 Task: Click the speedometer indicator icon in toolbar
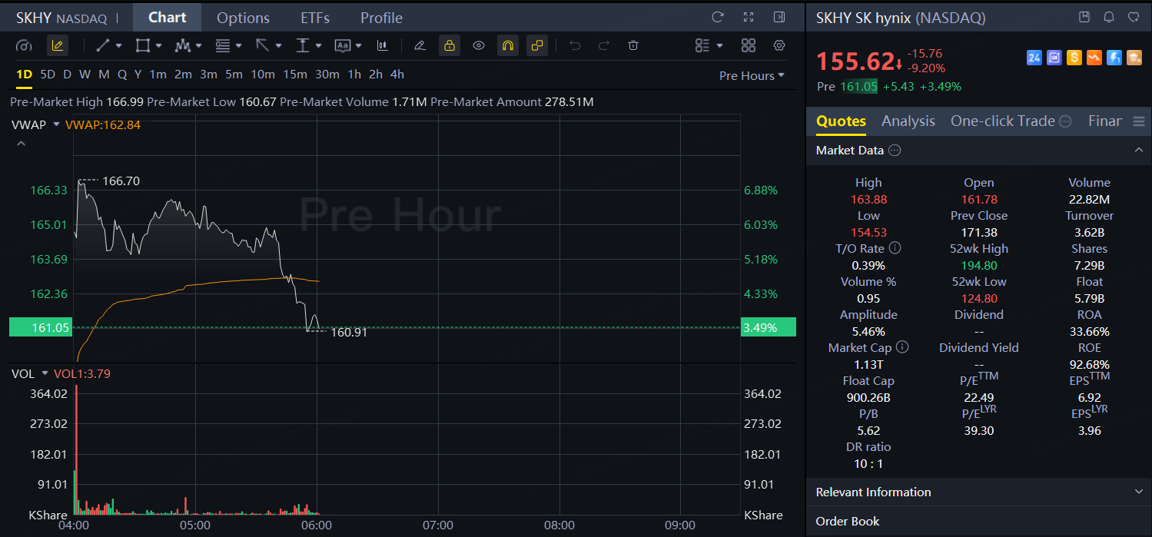tap(25, 45)
